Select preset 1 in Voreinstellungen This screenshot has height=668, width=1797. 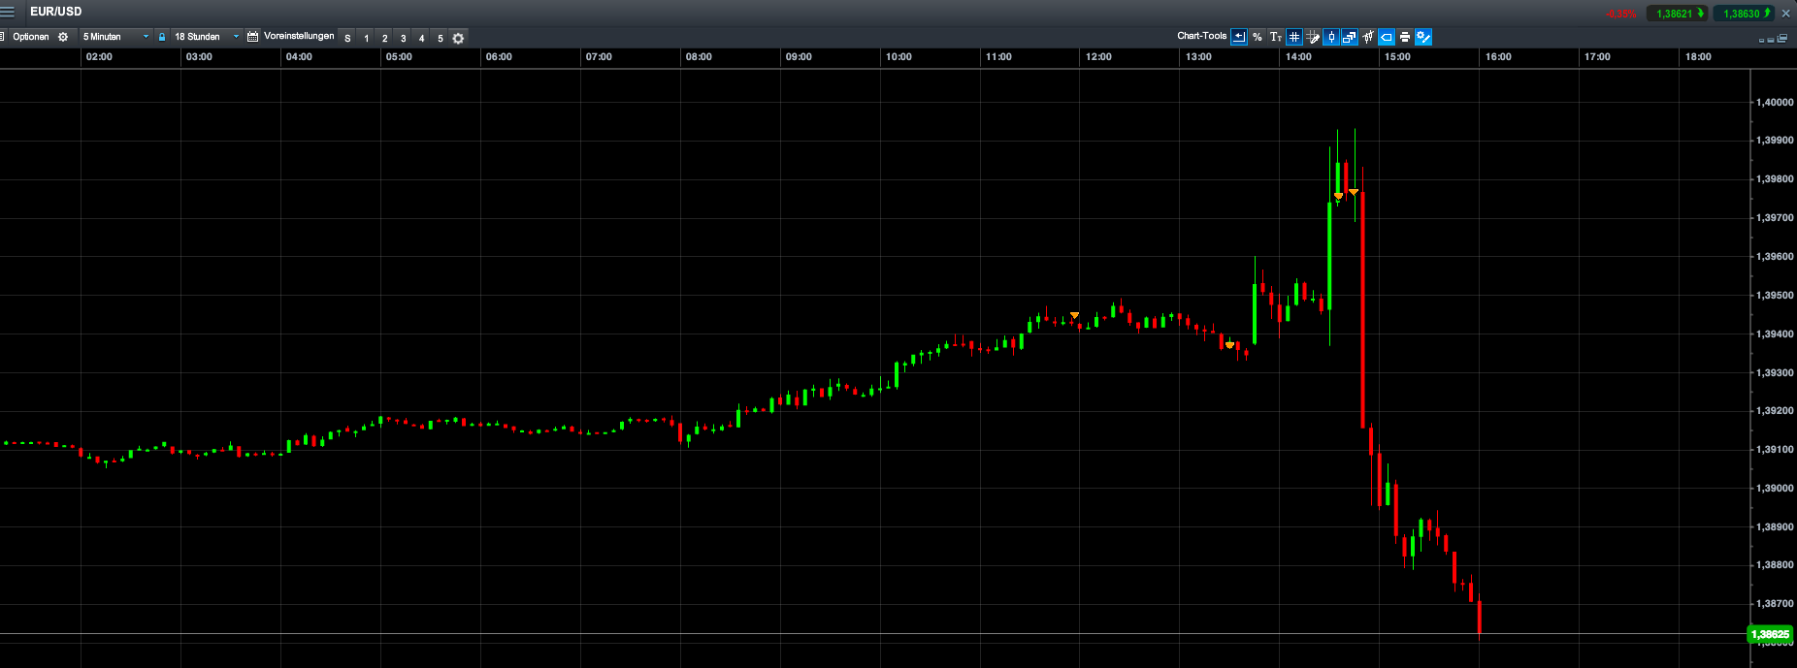(367, 38)
